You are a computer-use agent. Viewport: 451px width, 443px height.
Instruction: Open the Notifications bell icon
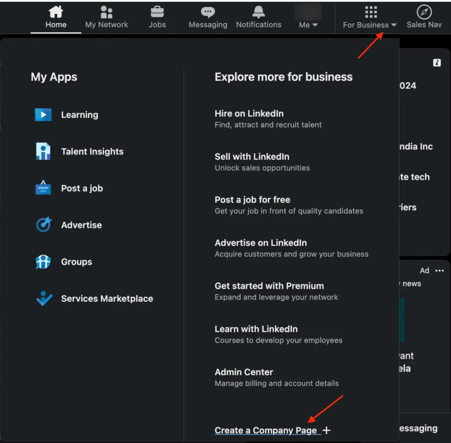click(258, 12)
